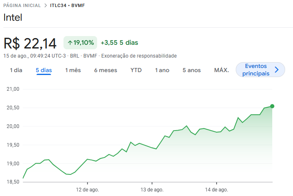Image resolution: width=293 pixels, height=196 pixels.
Task: Click the green up-arrow in the percentage badge
Action: [70, 43]
